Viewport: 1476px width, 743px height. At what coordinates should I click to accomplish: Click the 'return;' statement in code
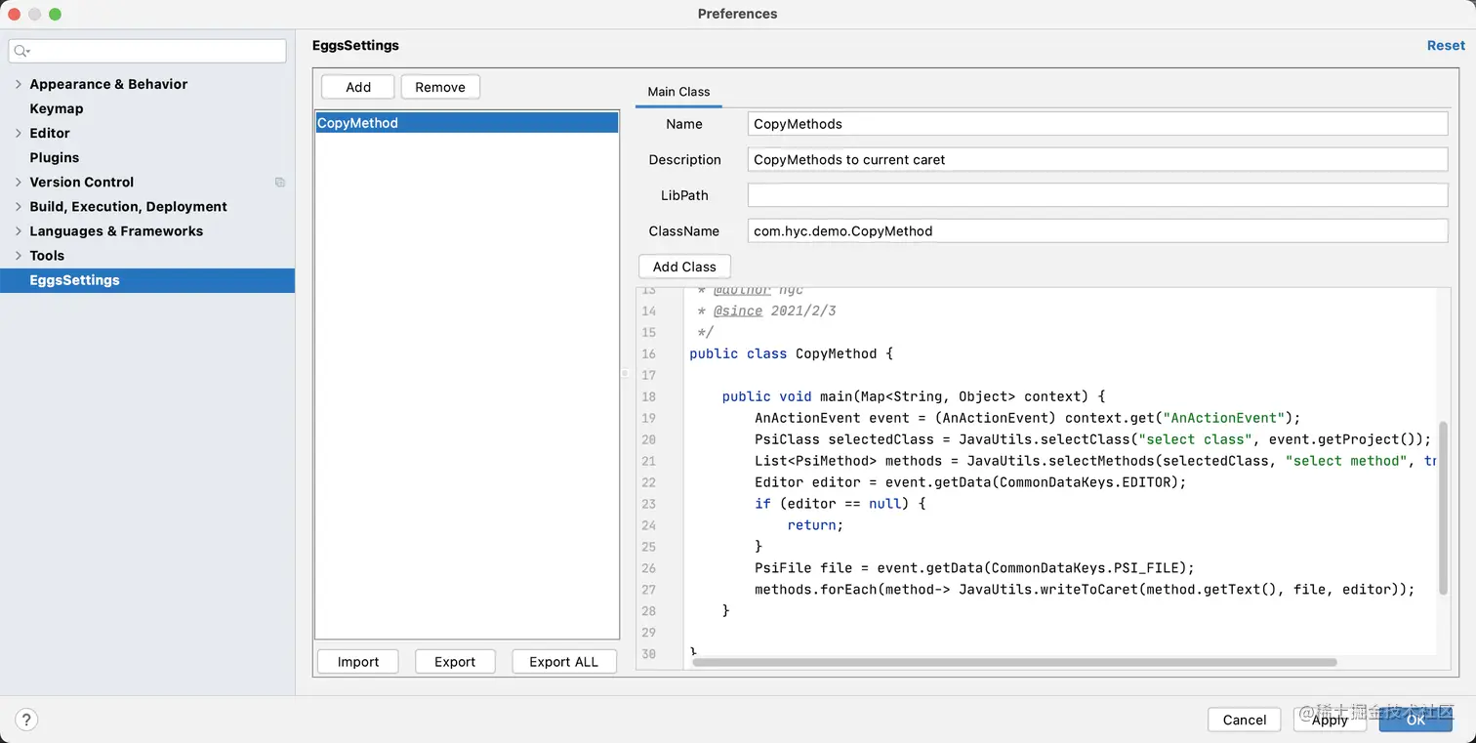click(x=815, y=525)
